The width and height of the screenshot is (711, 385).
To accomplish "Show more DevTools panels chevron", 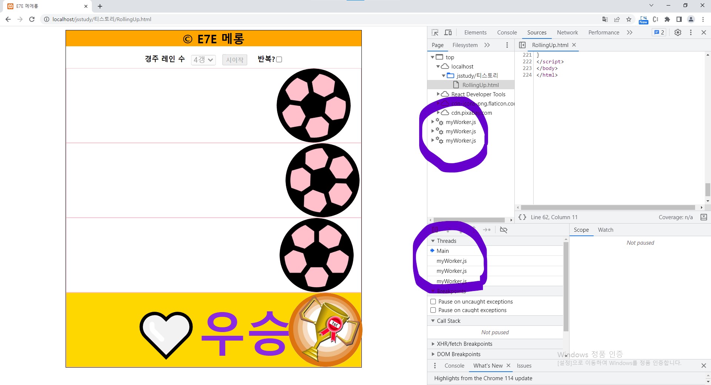I will (x=630, y=33).
